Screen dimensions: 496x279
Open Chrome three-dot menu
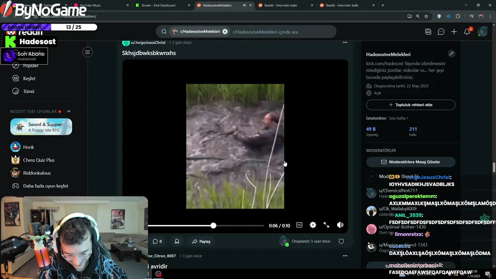(x=490, y=16)
